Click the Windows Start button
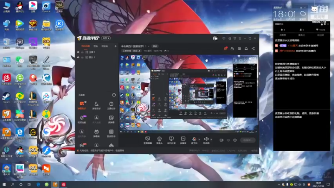334x188 pixels. (x=4, y=184)
